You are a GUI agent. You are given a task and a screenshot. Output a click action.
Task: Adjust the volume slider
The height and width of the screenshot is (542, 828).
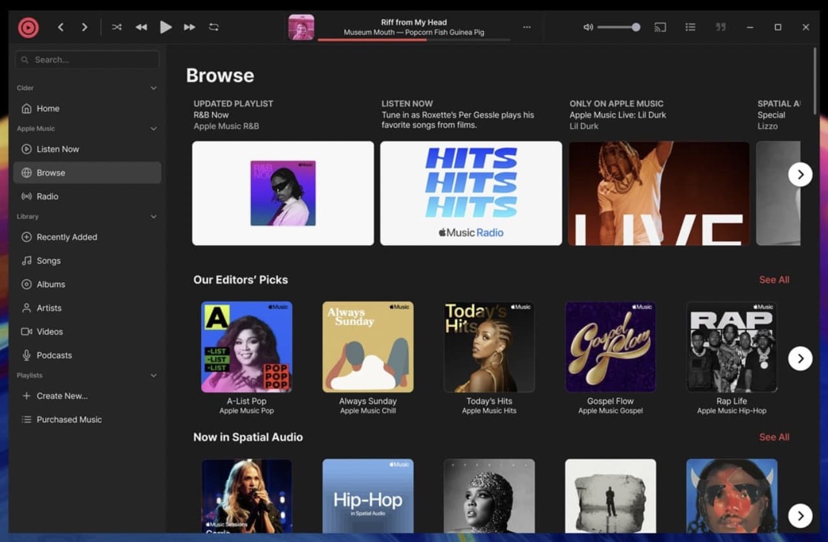coord(618,27)
